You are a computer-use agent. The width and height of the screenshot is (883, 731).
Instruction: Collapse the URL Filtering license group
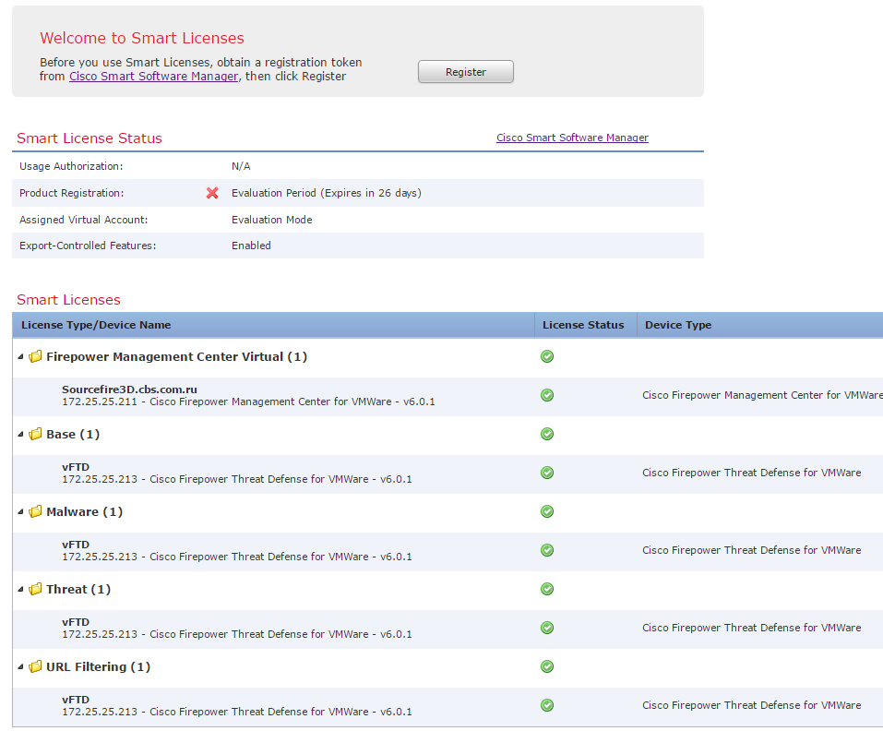coord(21,666)
